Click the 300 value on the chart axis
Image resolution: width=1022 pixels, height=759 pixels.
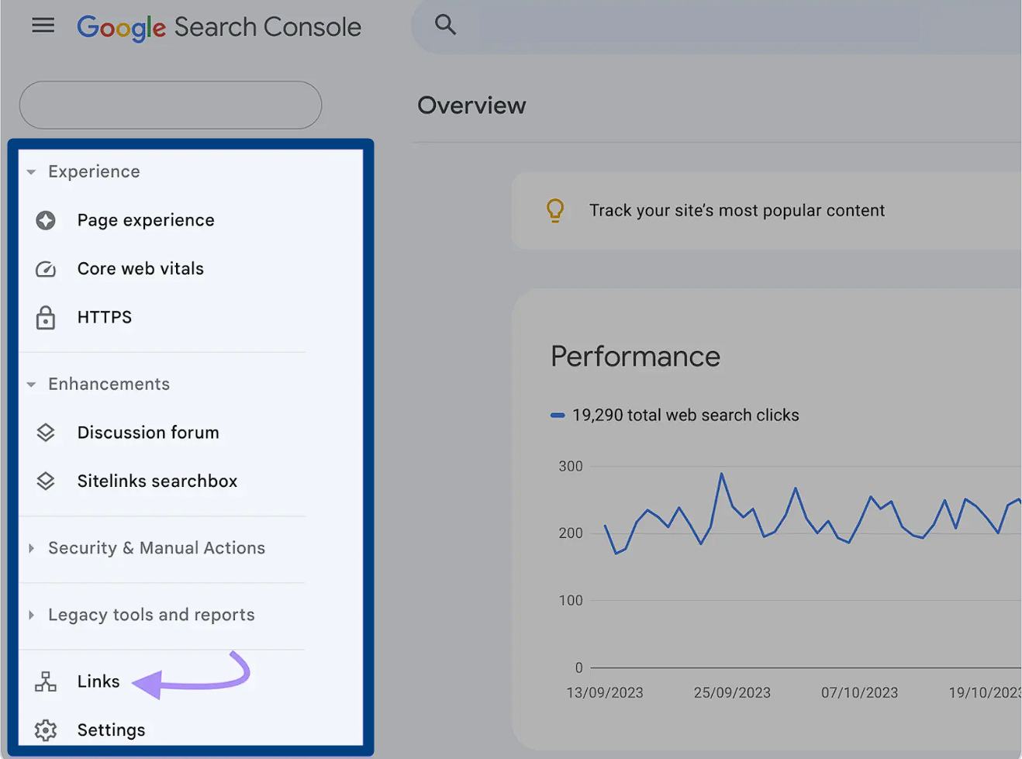point(571,467)
